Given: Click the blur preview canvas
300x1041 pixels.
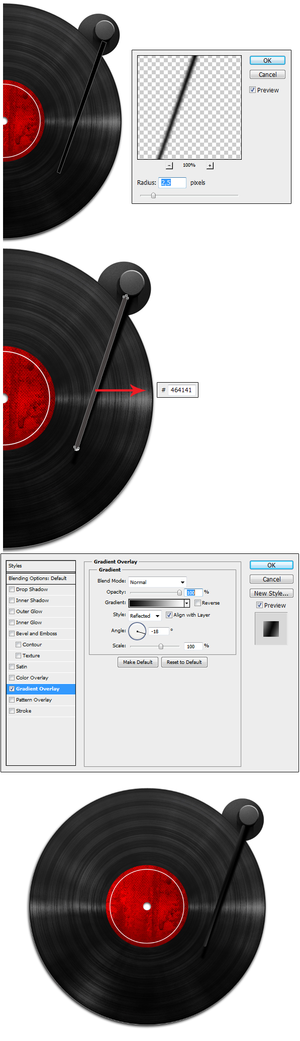Looking at the screenshot, I should (x=189, y=107).
